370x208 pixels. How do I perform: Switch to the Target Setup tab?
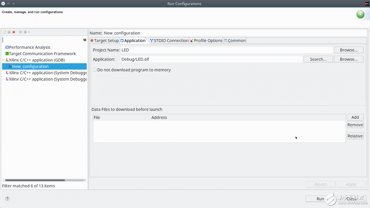click(105, 41)
